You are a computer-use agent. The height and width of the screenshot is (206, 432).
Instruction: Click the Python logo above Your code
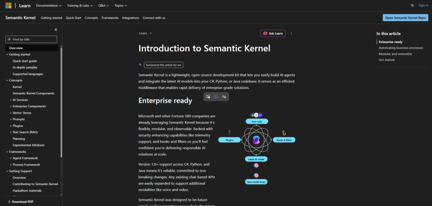coord(252,115)
